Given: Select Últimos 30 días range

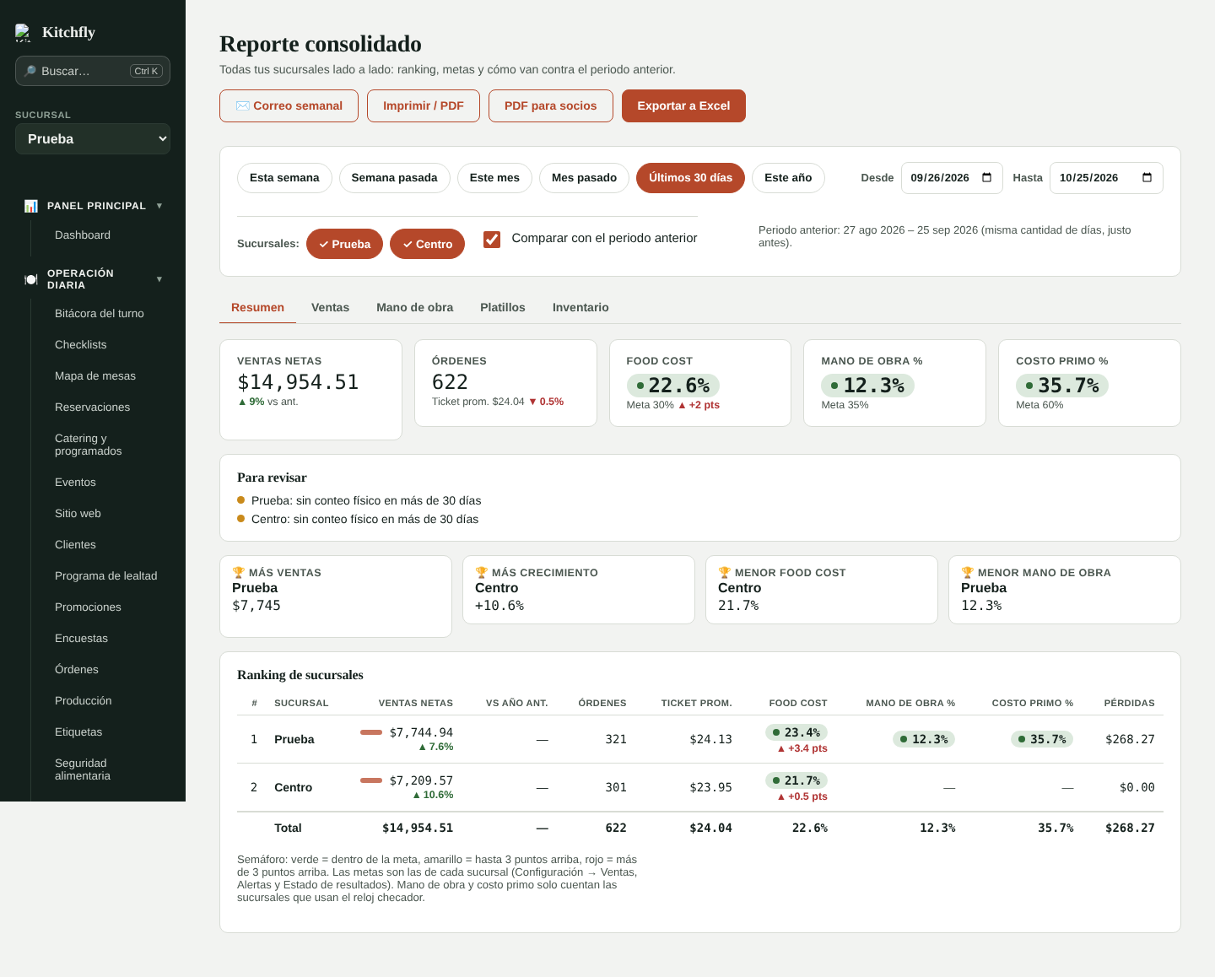Looking at the screenshot, I should pyautogui.click(x=690, y=178).
